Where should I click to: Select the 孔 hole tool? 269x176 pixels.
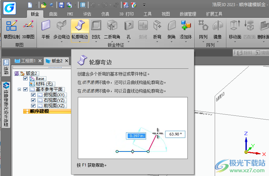click(129, 29)
